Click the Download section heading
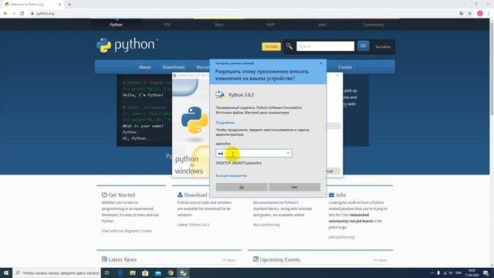Viewport: 494px width, 278px height. point(192,195)
